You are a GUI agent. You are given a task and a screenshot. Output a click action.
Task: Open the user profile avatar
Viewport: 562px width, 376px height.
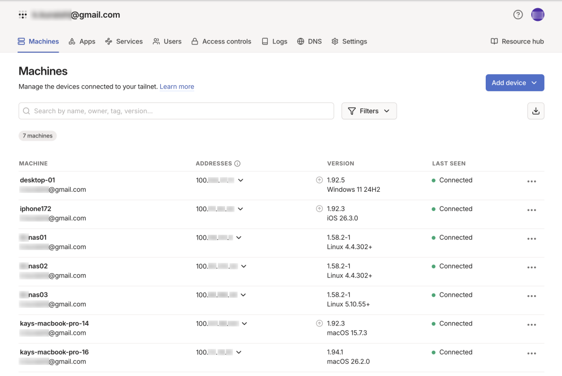pyautogui.click(x=537, y=15)
